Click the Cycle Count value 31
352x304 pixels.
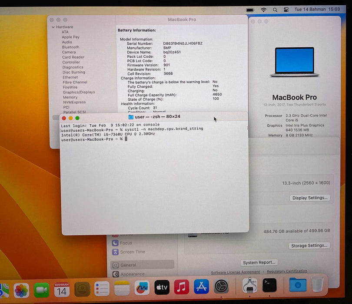(x=155, y=108)
